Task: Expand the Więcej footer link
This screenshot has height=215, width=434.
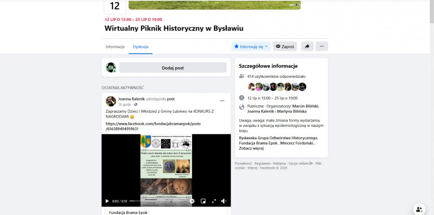Action: [x=252, y=168]
